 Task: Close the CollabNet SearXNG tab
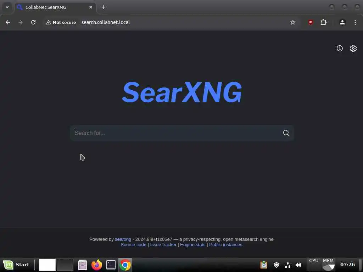(x=91, y=7)
